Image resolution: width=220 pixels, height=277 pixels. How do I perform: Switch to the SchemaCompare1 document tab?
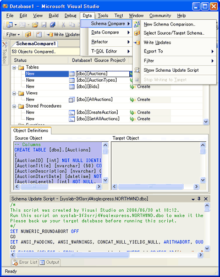[36, 44]
